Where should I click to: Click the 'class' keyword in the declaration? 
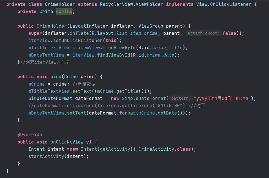pos(35,4)
